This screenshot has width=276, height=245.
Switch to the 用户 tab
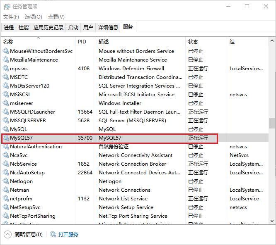(88, 28)
